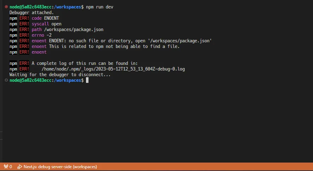This screenshot has height=171, width=313.
Task: Open the debug-0.log file path link
Action: pyautogui.click(x=113, y=69)
